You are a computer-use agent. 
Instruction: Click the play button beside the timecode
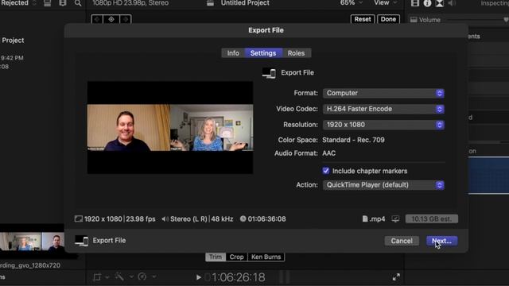198,277
